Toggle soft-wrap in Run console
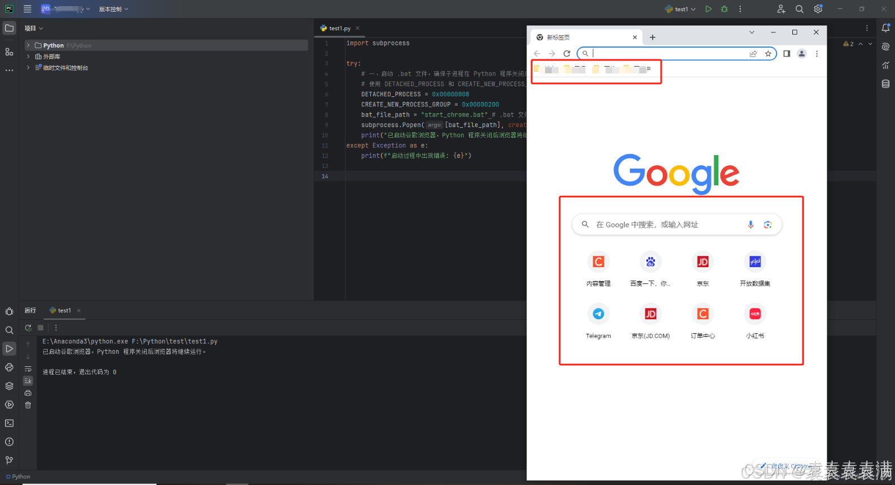Viewport: 895px width, 485px height. pos(28,369)
